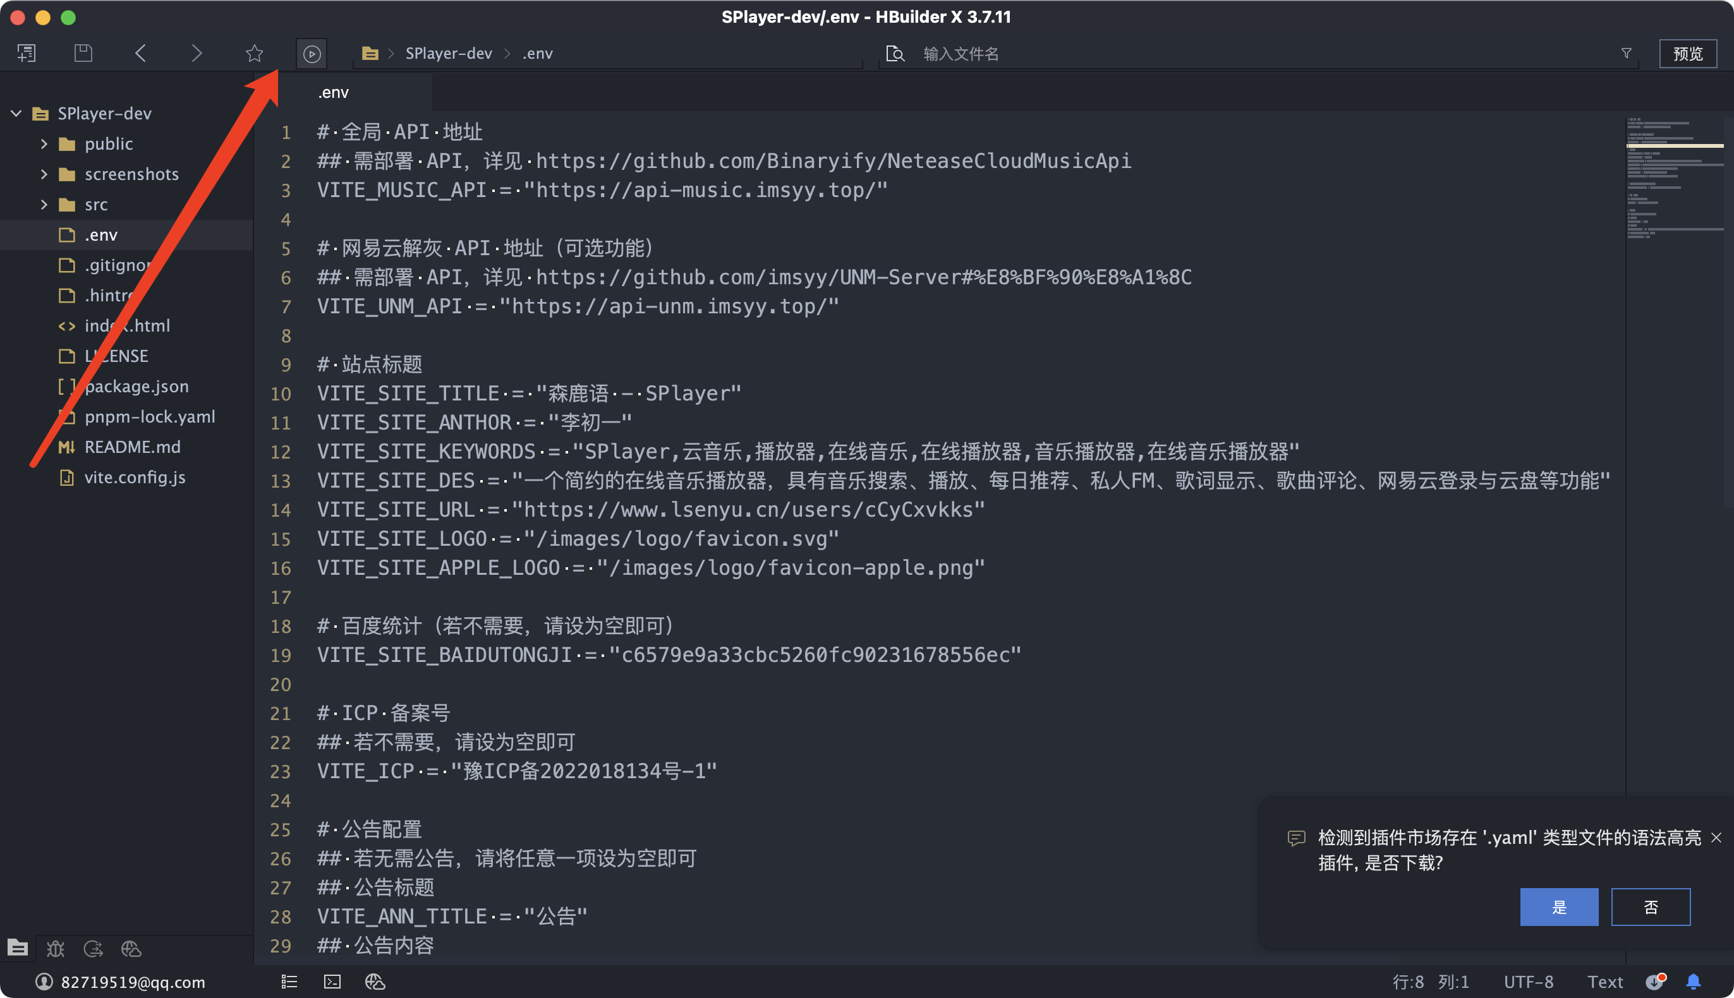Click the 输入文件名 search field

(x=960, y=54)
